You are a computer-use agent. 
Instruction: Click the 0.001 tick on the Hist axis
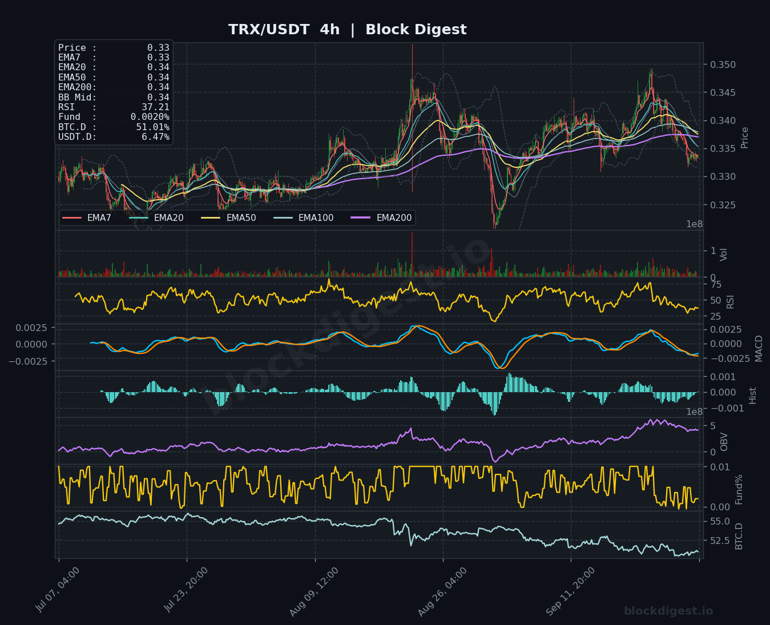tap(723, 377)
